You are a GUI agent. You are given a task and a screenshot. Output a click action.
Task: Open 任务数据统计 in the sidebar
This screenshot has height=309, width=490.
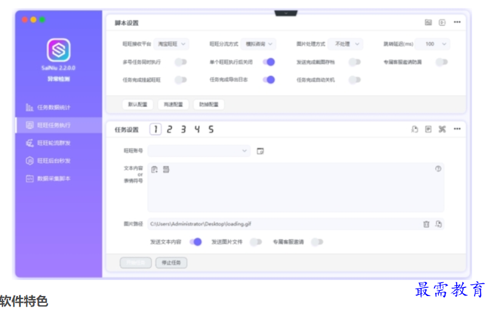(x=59, y=107)
